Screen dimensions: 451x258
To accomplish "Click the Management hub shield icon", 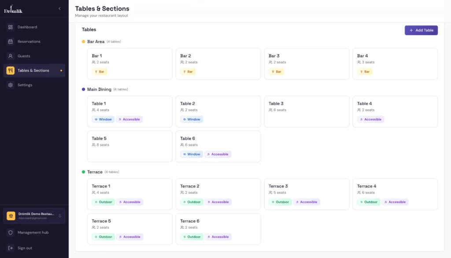I will [x=11, y=232].
